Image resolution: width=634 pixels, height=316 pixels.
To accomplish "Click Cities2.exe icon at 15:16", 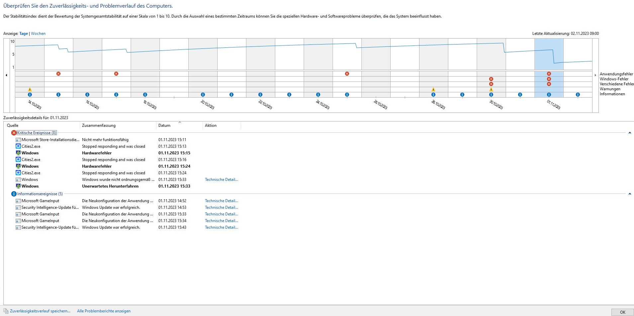I will click(x=18, y=160).
